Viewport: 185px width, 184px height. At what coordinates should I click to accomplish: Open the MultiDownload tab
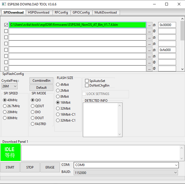pyautogui.click(x=106, y=12)
